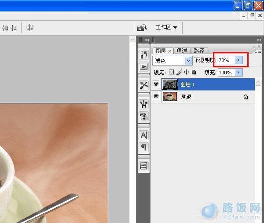Screen dimensions: 264x223
Task: Select the 背景 layer thumbnail
Action: [170, 96]
